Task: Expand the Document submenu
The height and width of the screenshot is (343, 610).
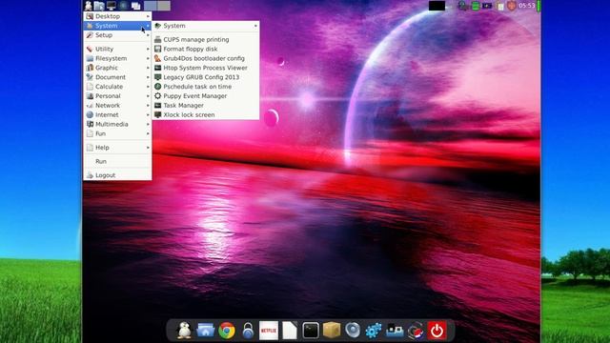Action: tap(117, 77)
